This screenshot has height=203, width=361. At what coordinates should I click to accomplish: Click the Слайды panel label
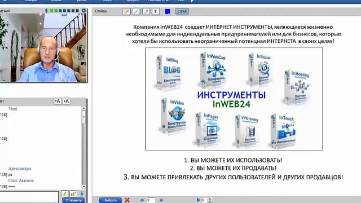[x=101, y=11]
